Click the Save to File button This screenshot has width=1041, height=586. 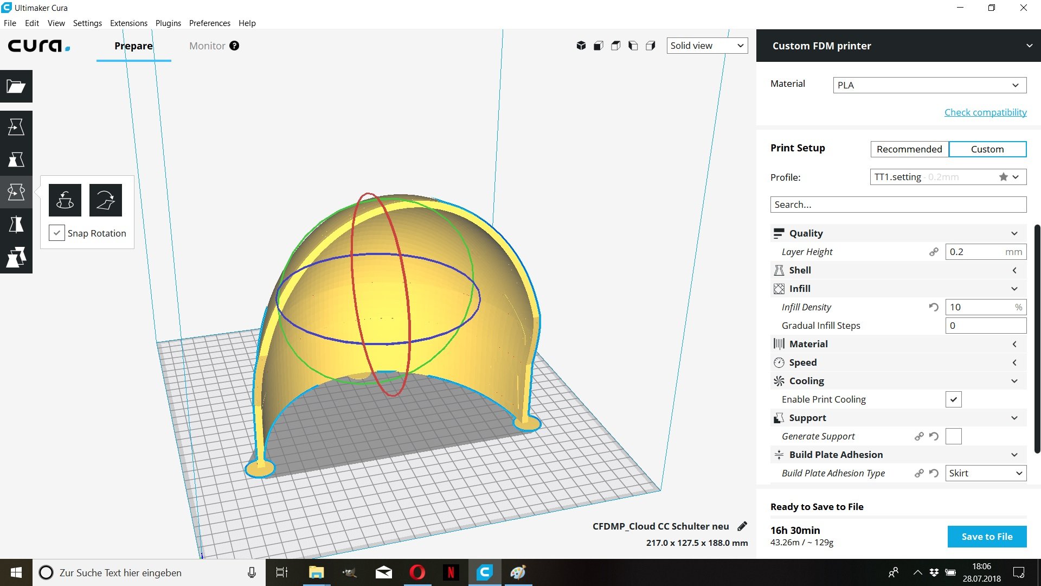point(987,537)
